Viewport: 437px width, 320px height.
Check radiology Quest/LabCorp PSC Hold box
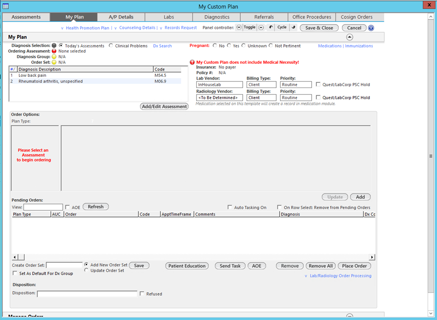[x=318, y=97]
